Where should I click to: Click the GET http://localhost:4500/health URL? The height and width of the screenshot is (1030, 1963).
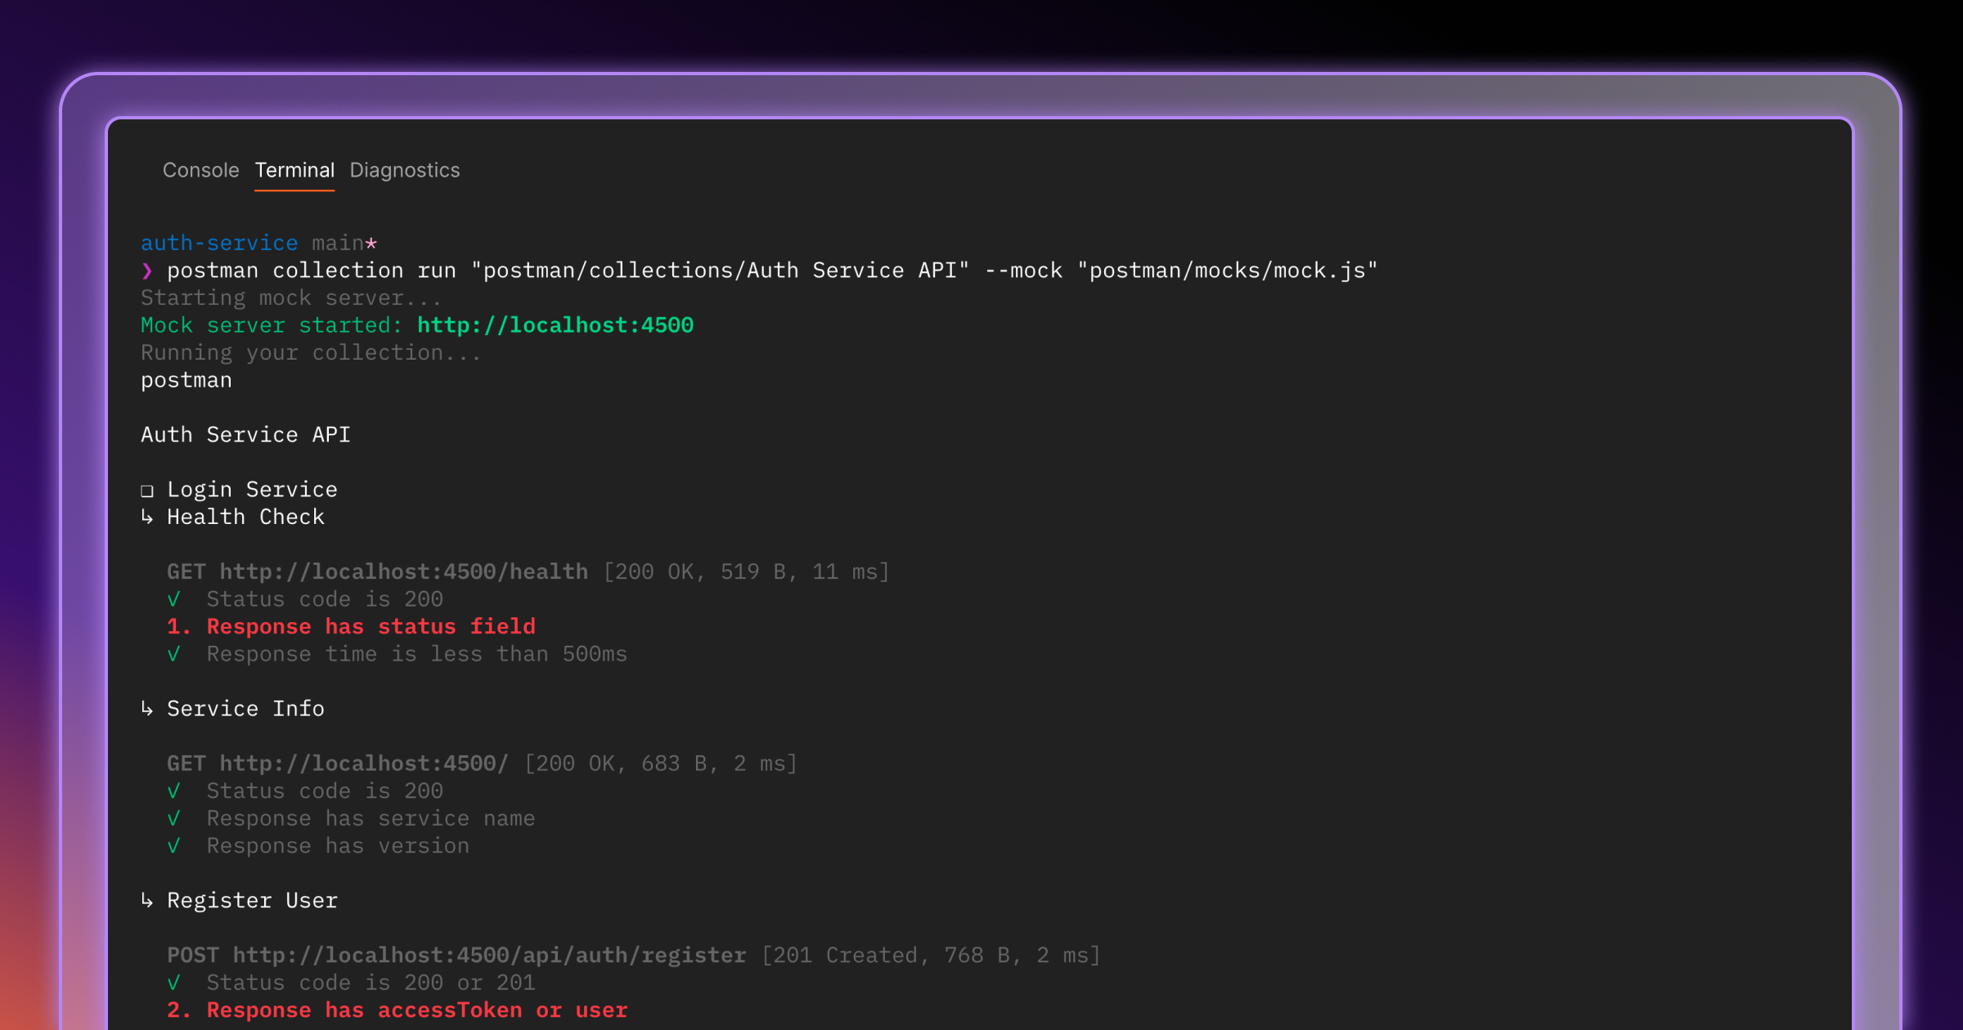[x=377, y=571]
